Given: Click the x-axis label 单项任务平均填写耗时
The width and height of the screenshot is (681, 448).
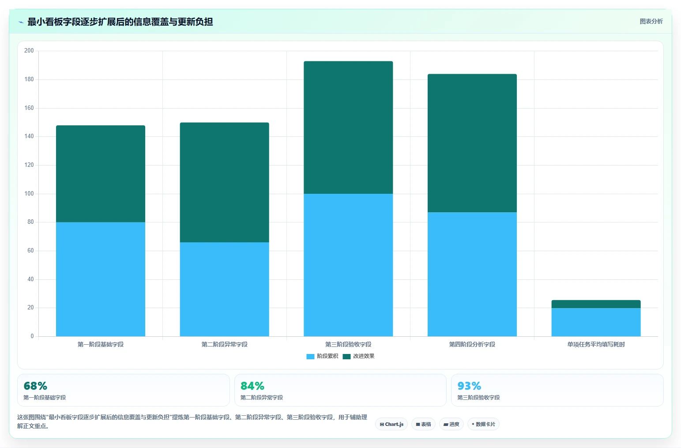Looking at the screenshot, I should click(x=596, y=344).
